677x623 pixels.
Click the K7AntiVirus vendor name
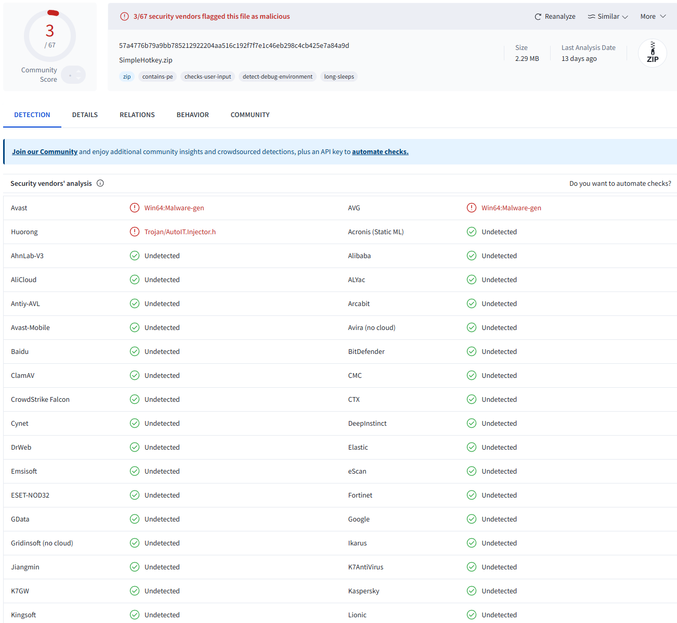(366, 567)
